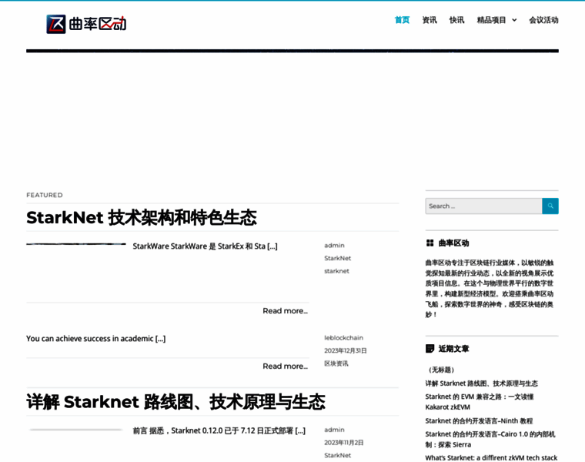The image size is (585, 462).
Task: Click the 曲率区动 widget description paragraph
Action: (x=490, y=289)
